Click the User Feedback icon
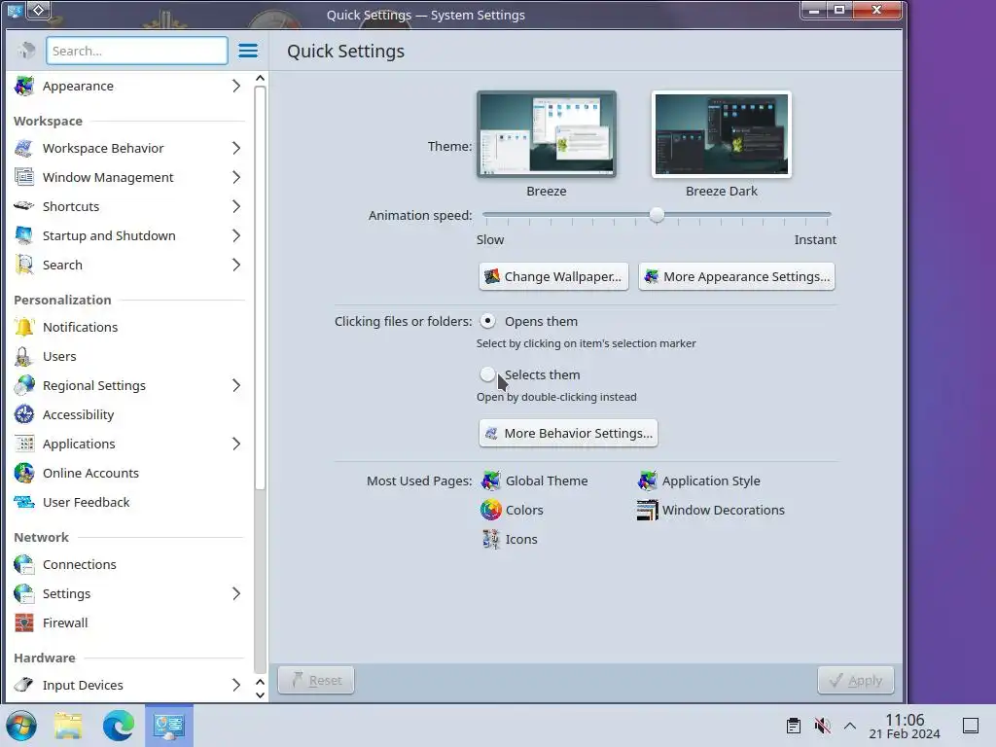996x747 pixels. click(24, 503)
